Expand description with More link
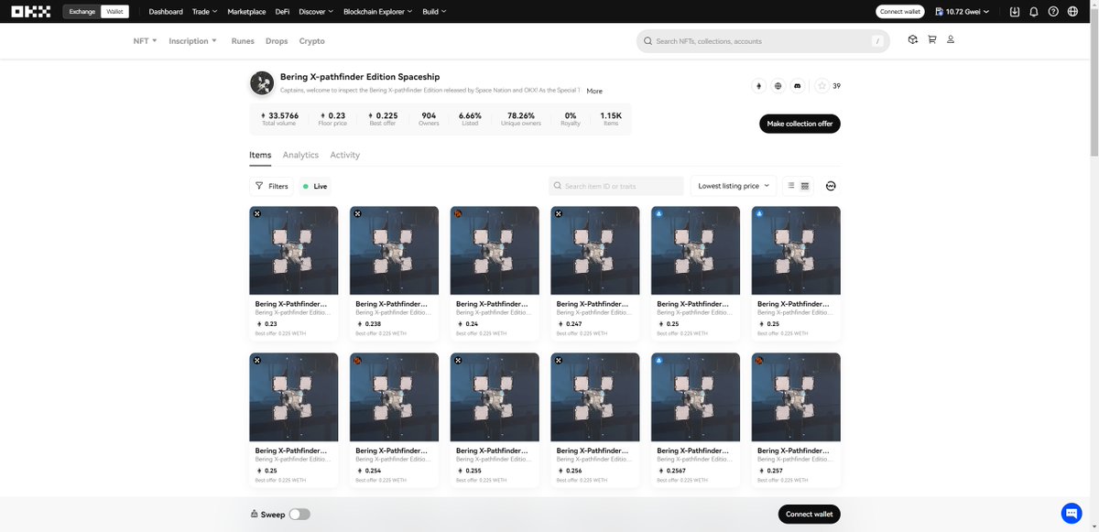 (594, 91)
